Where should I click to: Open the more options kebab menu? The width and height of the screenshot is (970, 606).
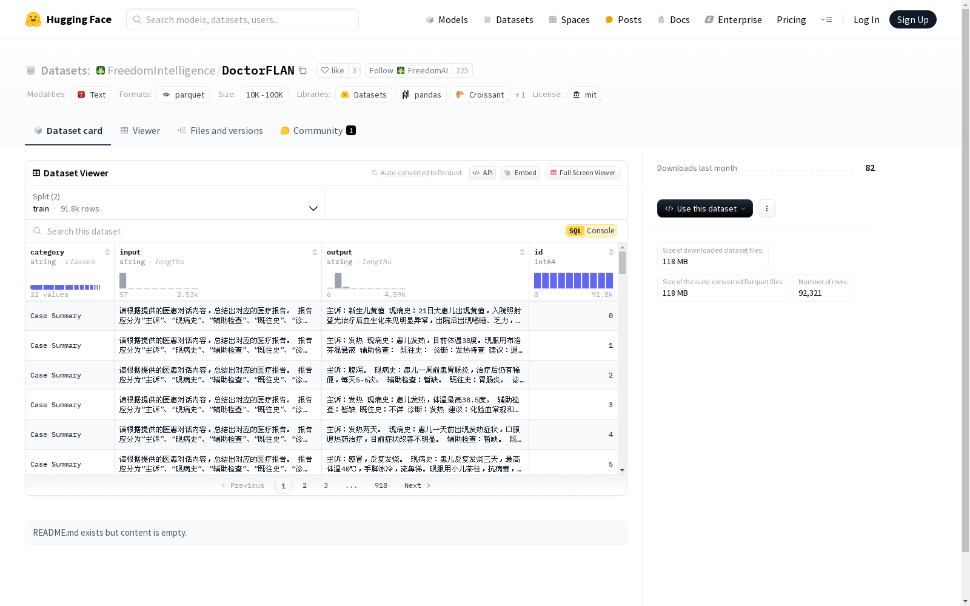pos(767,208)
